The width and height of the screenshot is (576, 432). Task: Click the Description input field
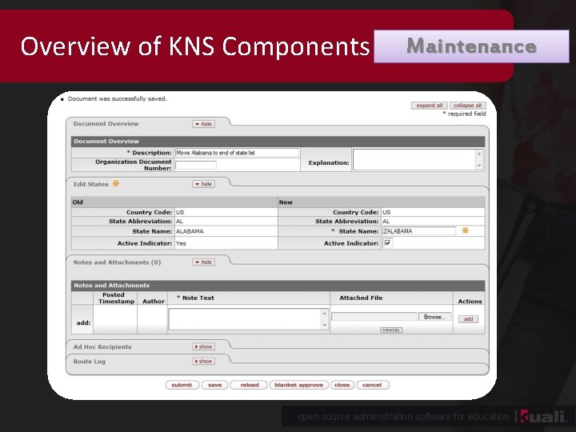237,153
